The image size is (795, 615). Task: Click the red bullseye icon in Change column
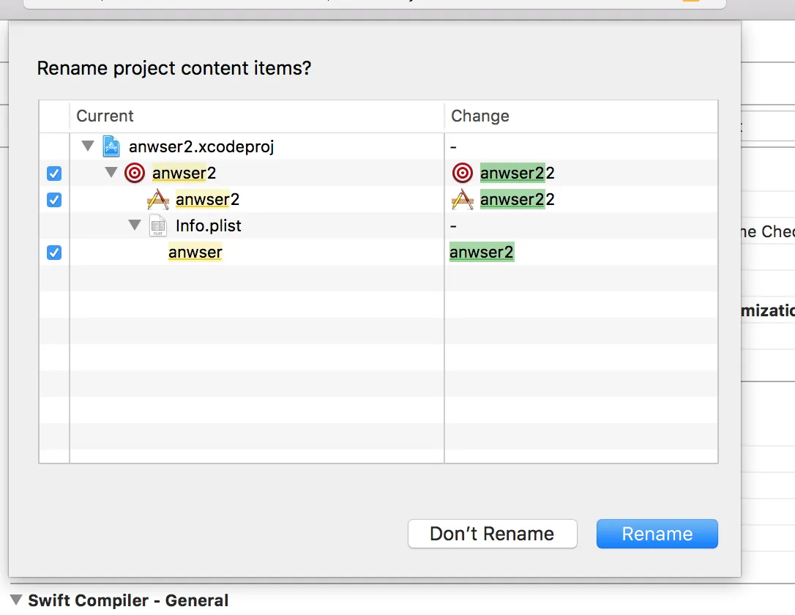tap(463, 173)
